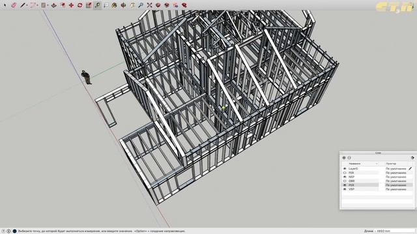Image resolution: width=417 pixels, height=234 pixels.
Task: Click the Zoom Extents tool
Action: 149,5
